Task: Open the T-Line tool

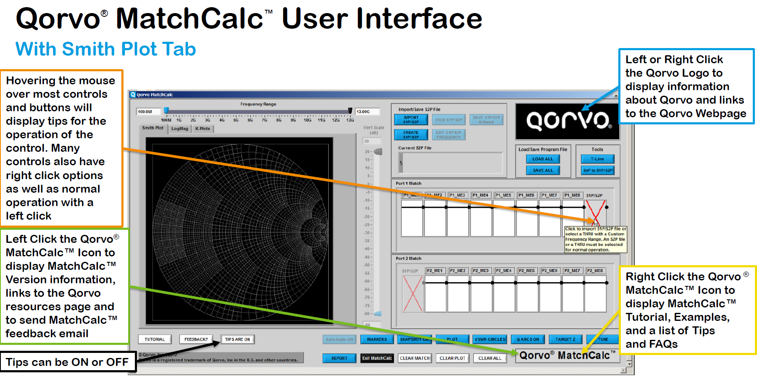Action: pyautogui.click(x=597, y=159)
